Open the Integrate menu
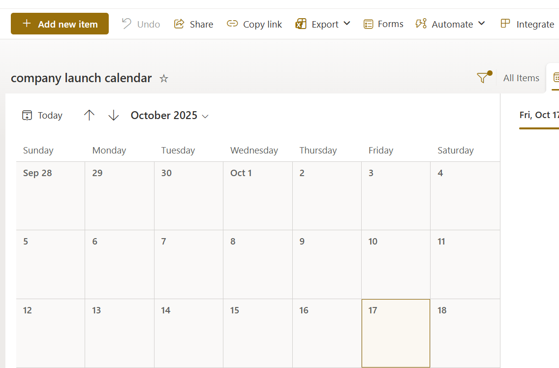The image size is (559, 368). pyautogui.click(x=527, y=24)
